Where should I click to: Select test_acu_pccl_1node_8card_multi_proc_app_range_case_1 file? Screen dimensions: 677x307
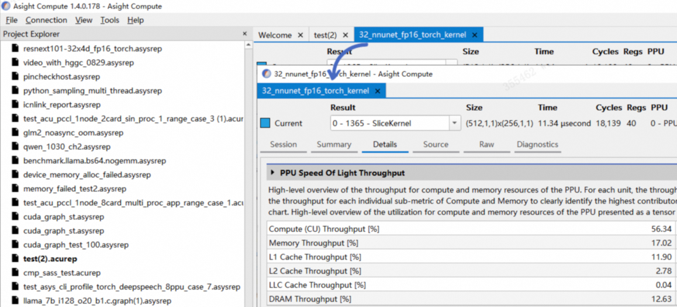pos(133,203)
